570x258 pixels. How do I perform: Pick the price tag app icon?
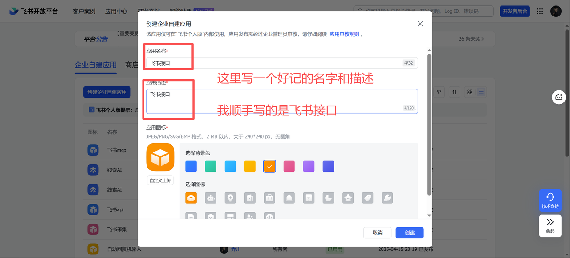click(367, 198)
